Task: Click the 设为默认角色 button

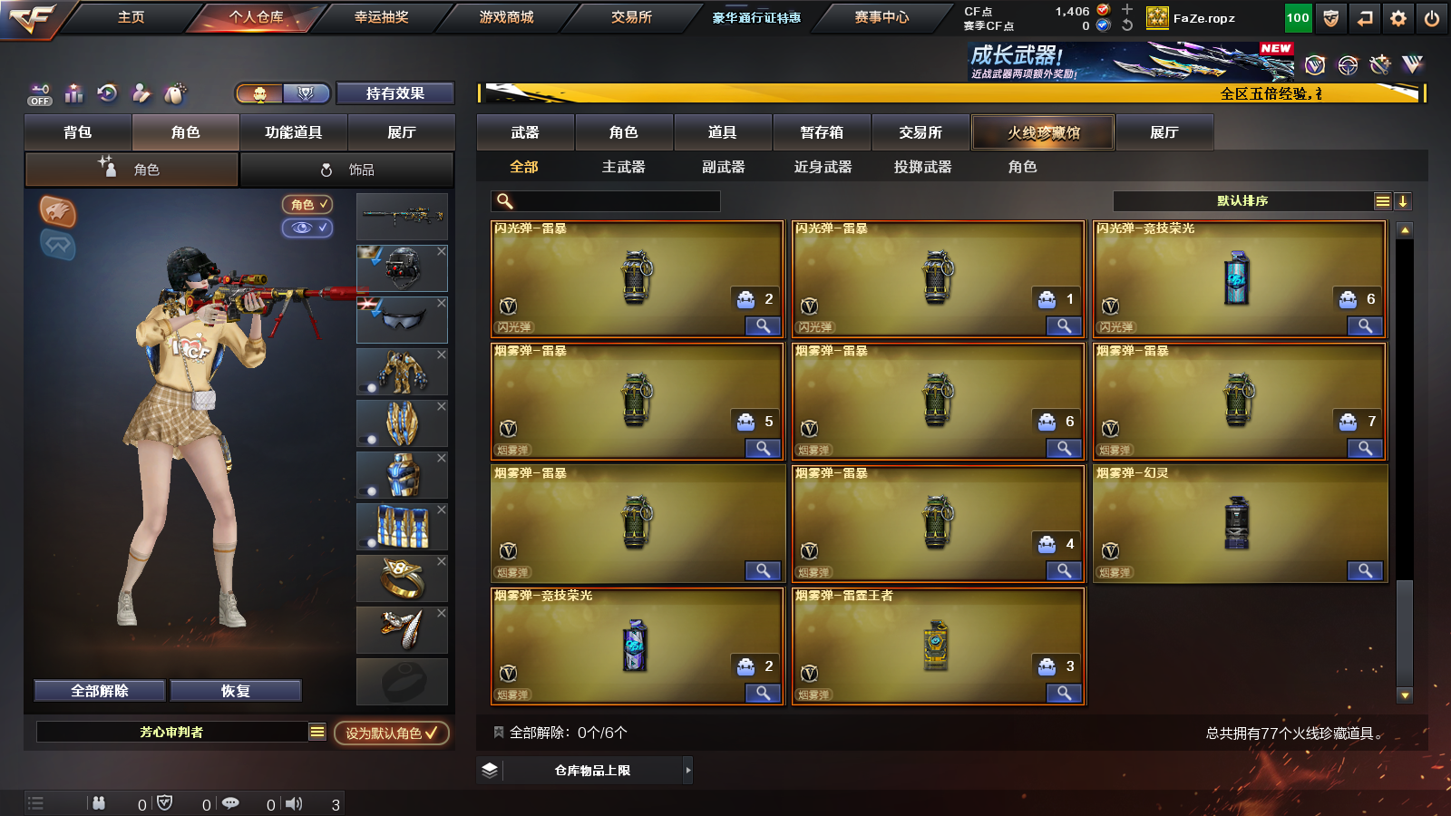Action: 391,733
